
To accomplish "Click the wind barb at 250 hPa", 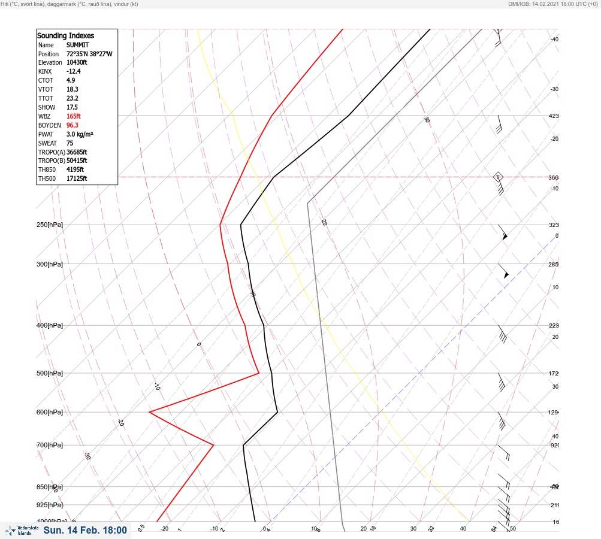I will click(x=503, y=232).
